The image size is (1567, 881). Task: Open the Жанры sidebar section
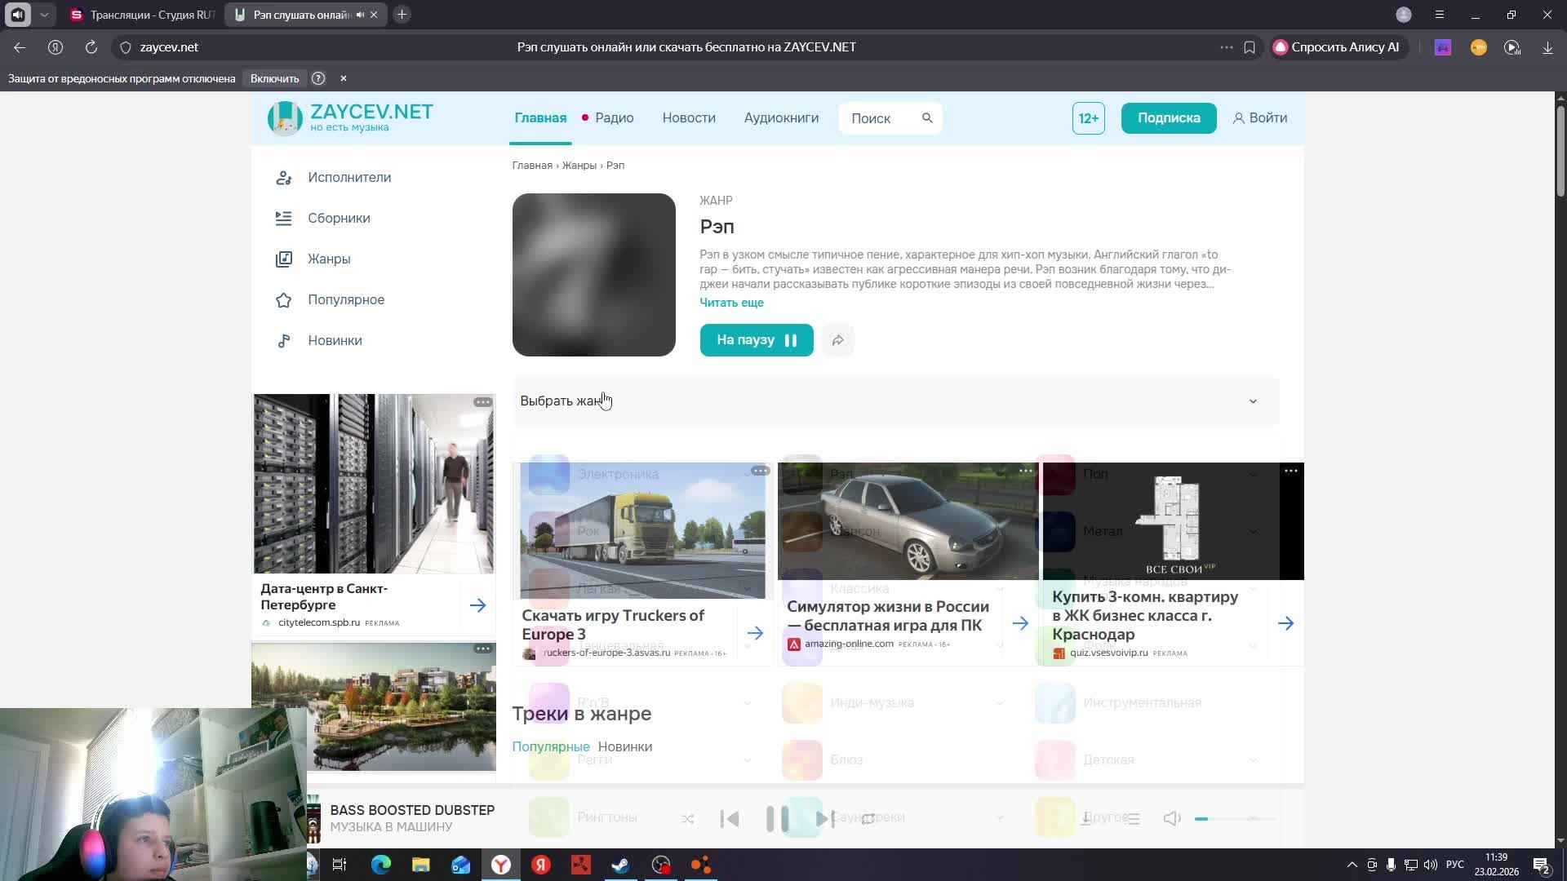pos(328,259)
